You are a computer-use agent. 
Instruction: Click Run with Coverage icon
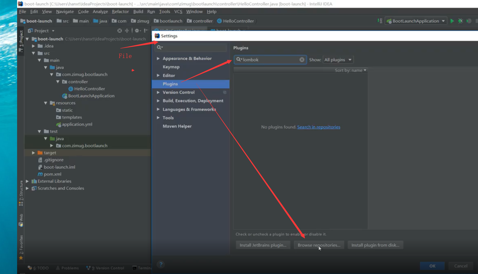(469, 21)
